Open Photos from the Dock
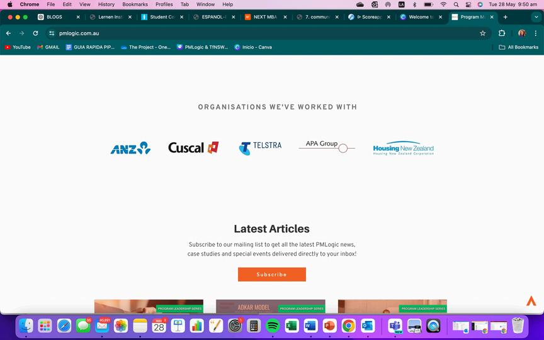 [121, 326]
